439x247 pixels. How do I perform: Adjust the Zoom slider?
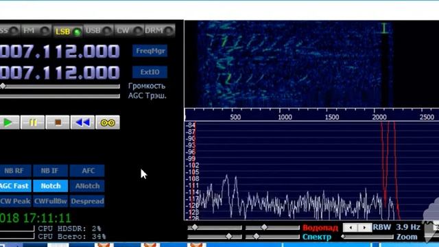pyautogui.click(x=367, y=237)
